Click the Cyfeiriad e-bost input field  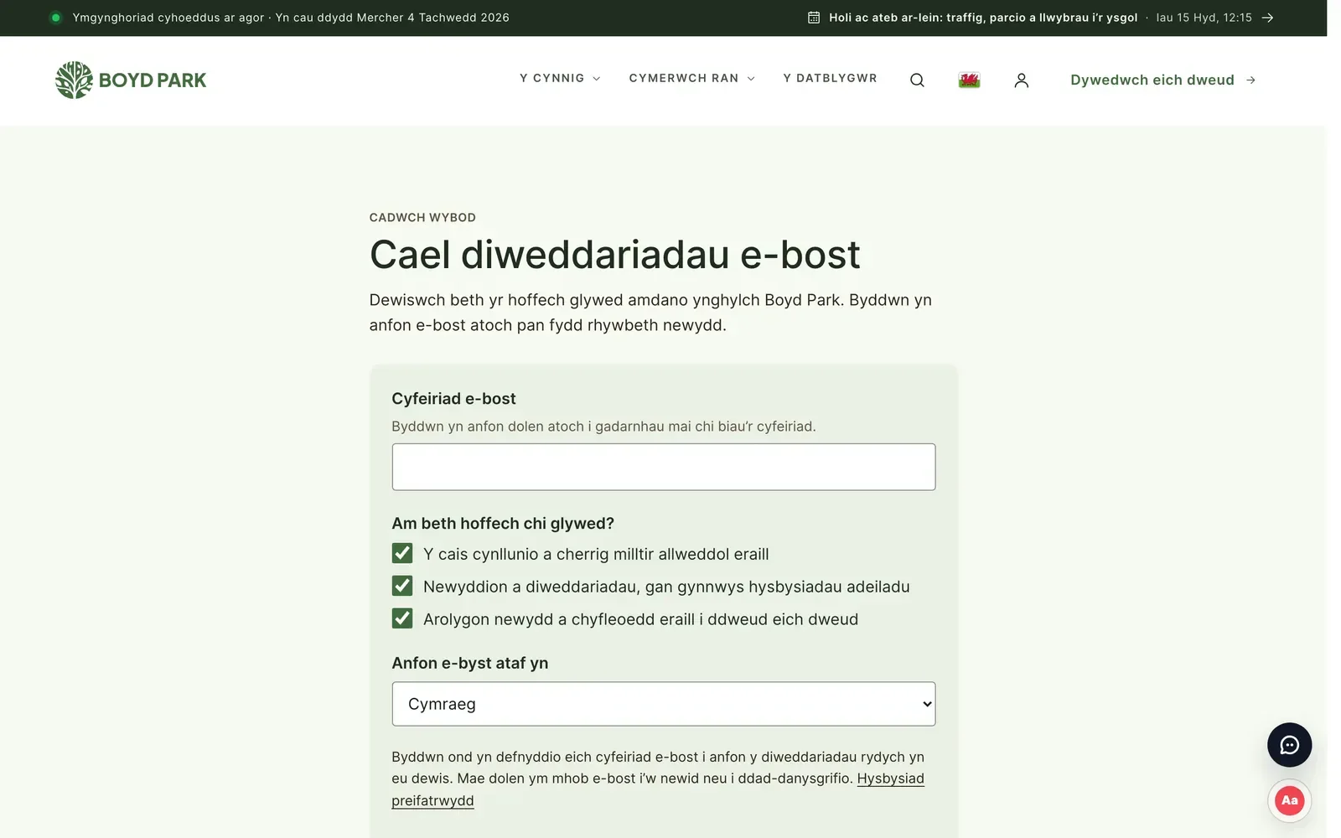pos(663,467)
